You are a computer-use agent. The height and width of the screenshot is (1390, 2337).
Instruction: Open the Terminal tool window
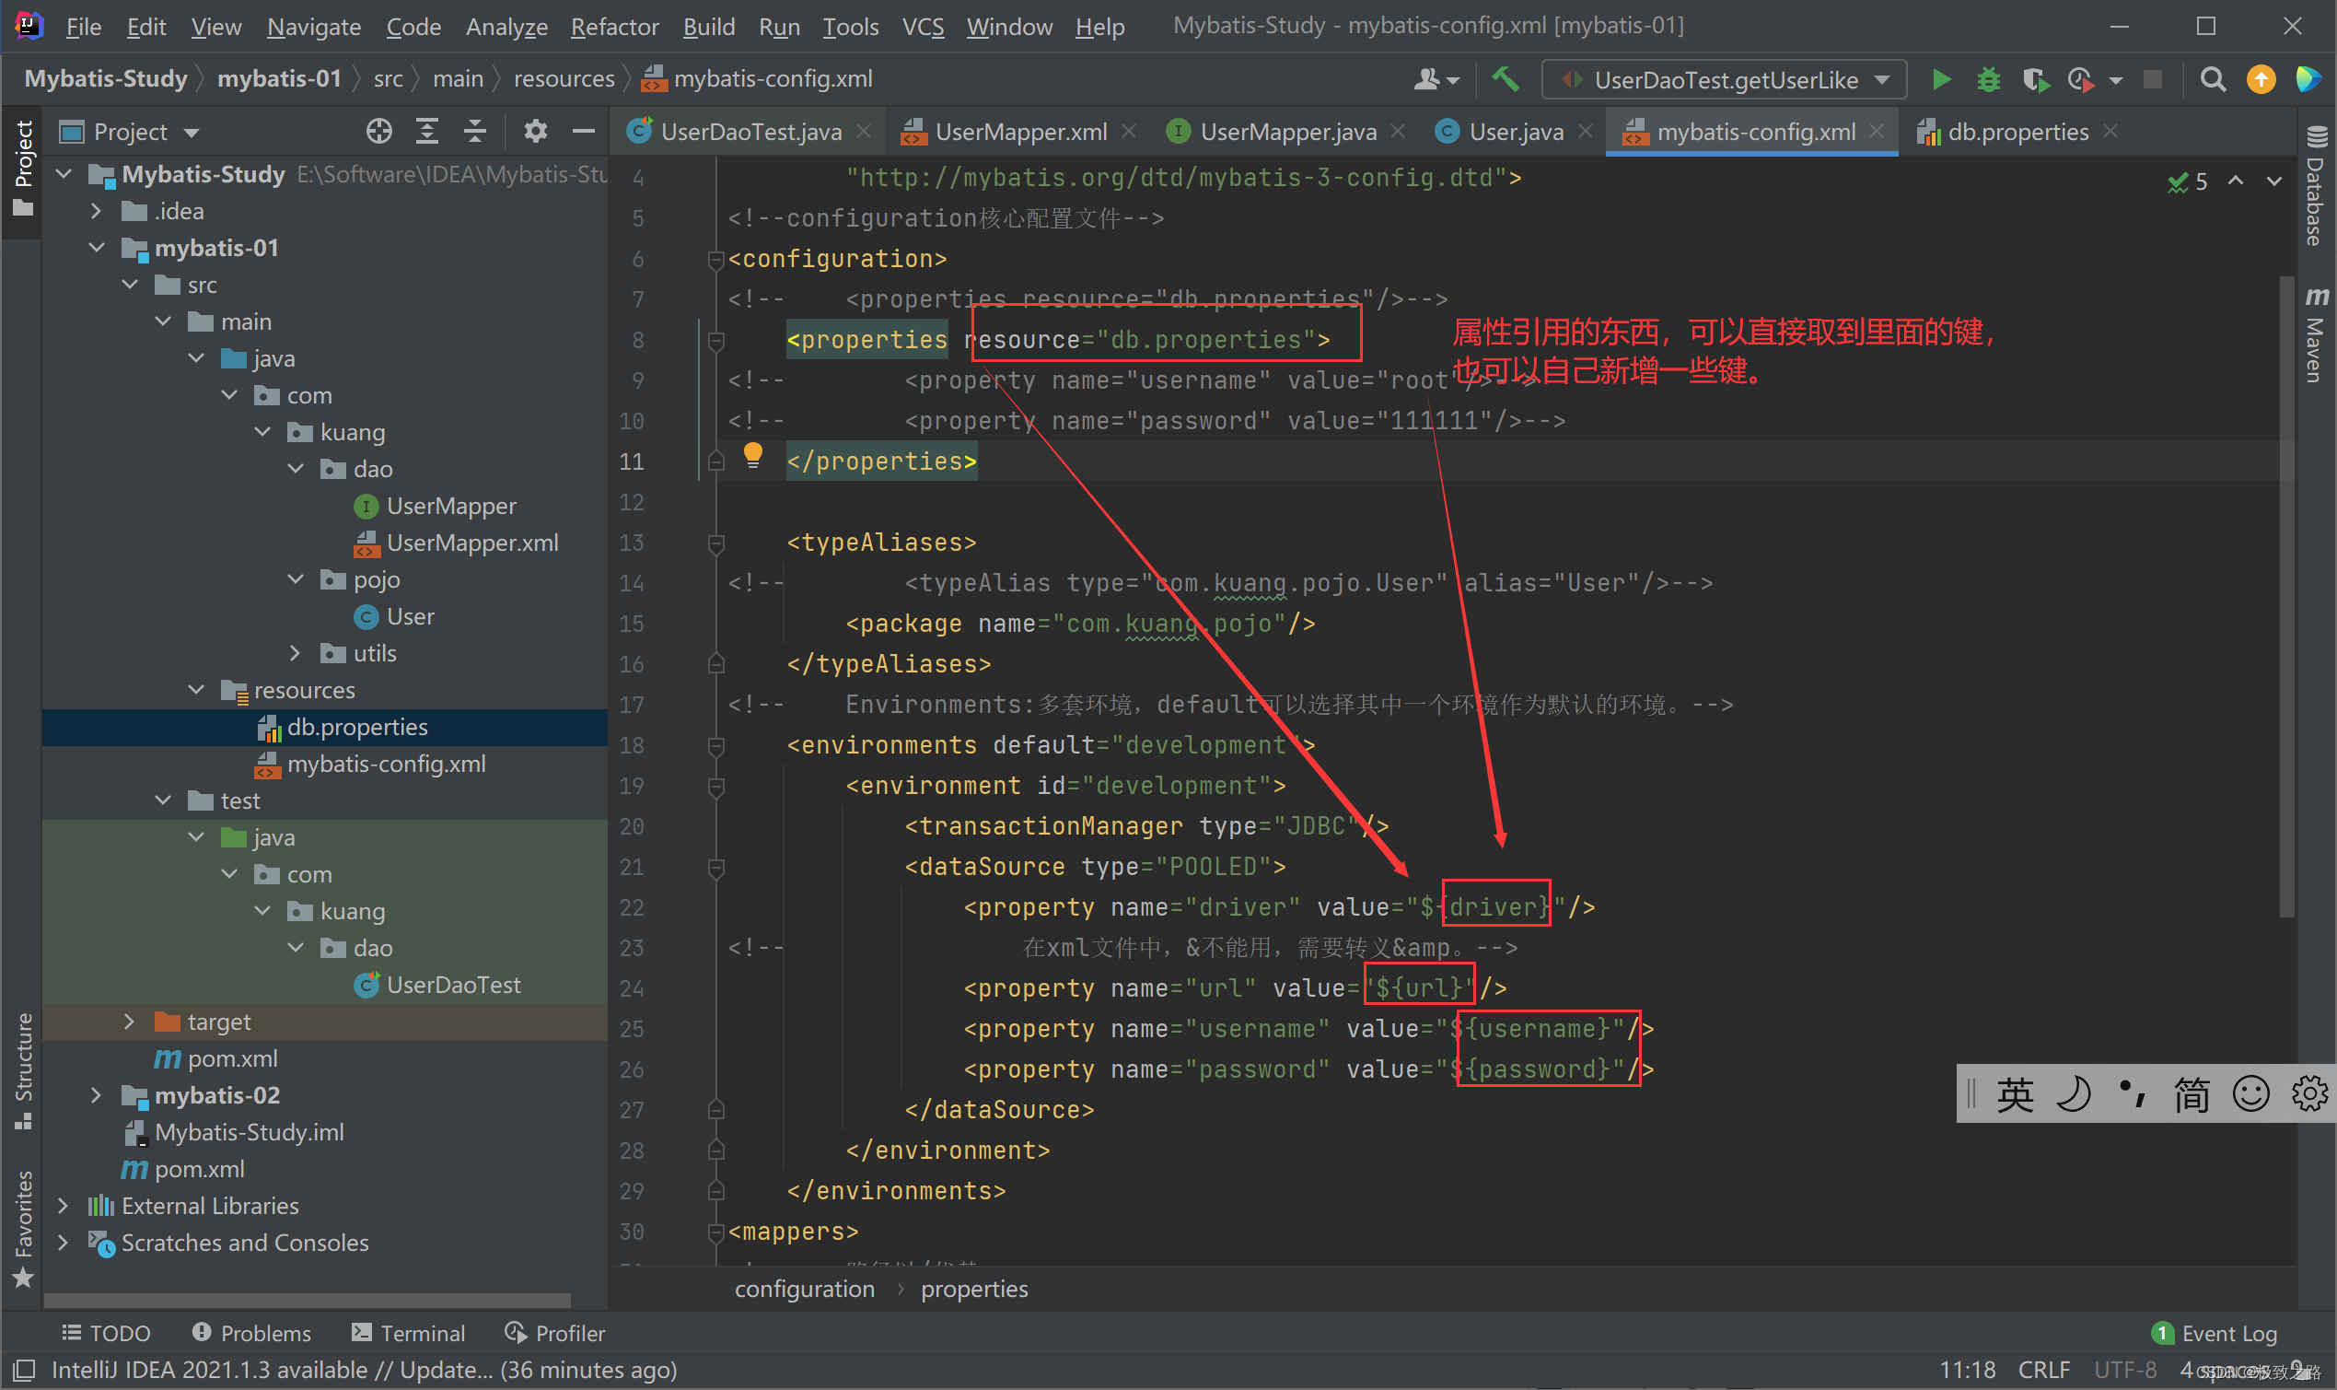click(x=408, y=1333)
